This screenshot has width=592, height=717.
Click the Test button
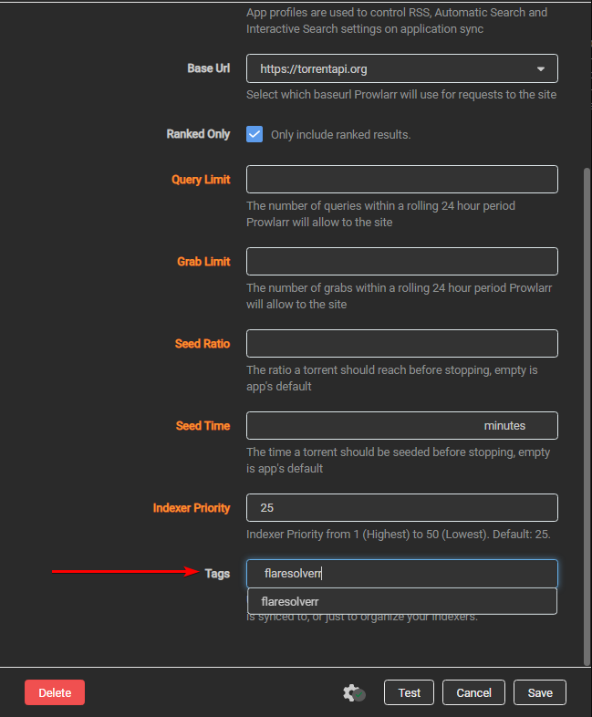pyautogui.click(x=410, y=692)
